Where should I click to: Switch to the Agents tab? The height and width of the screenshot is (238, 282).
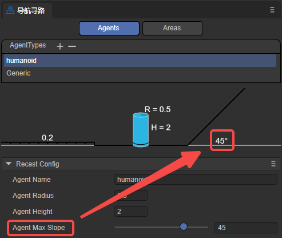tap(109, 28)
